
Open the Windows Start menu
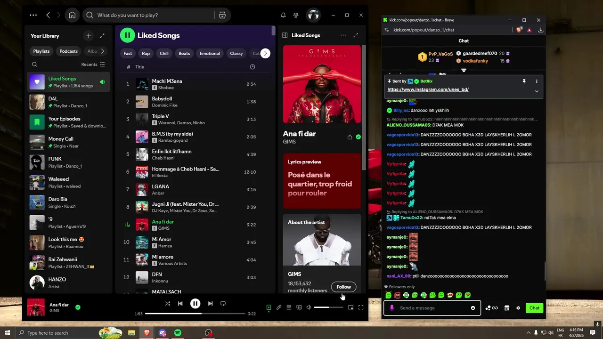(x=8, y=333)
